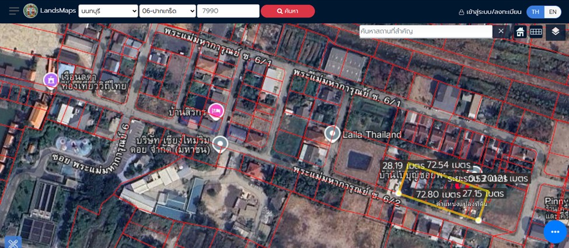Screen dimensions: 569x248
Task: Expand the province dropdown showing นนทบุรี
Action: pyautogui.click(x=108, y=11)
